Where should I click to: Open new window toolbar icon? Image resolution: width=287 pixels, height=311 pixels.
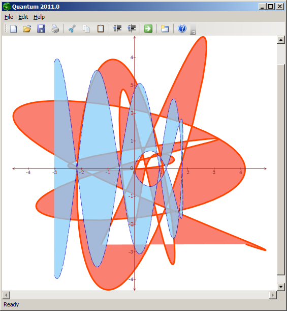[165, 29]
